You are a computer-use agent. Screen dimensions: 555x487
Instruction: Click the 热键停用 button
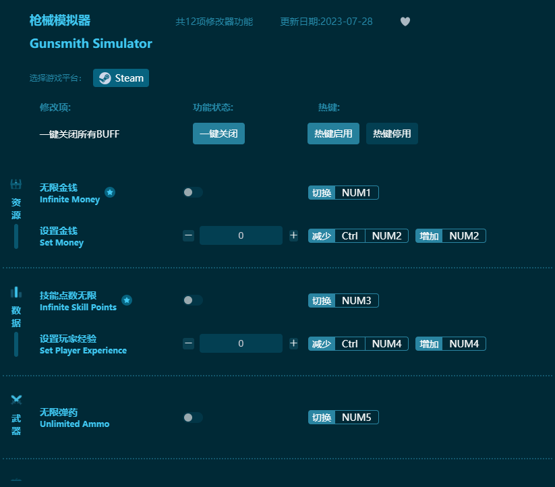(392, 134)
